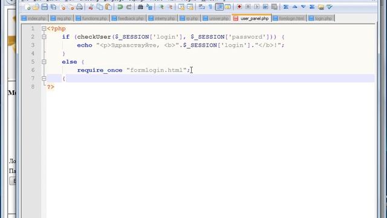The image size is (387, 218).
Task: Click Save recorded macro icon
Action: tap(274, 7)
